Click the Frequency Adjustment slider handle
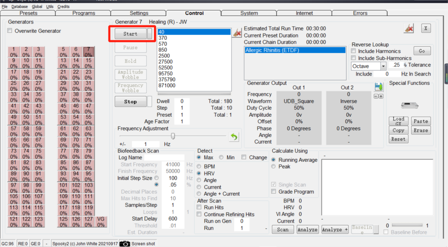Image resolution: width=448 pixels, height=247 pixels. coord(173,136)
